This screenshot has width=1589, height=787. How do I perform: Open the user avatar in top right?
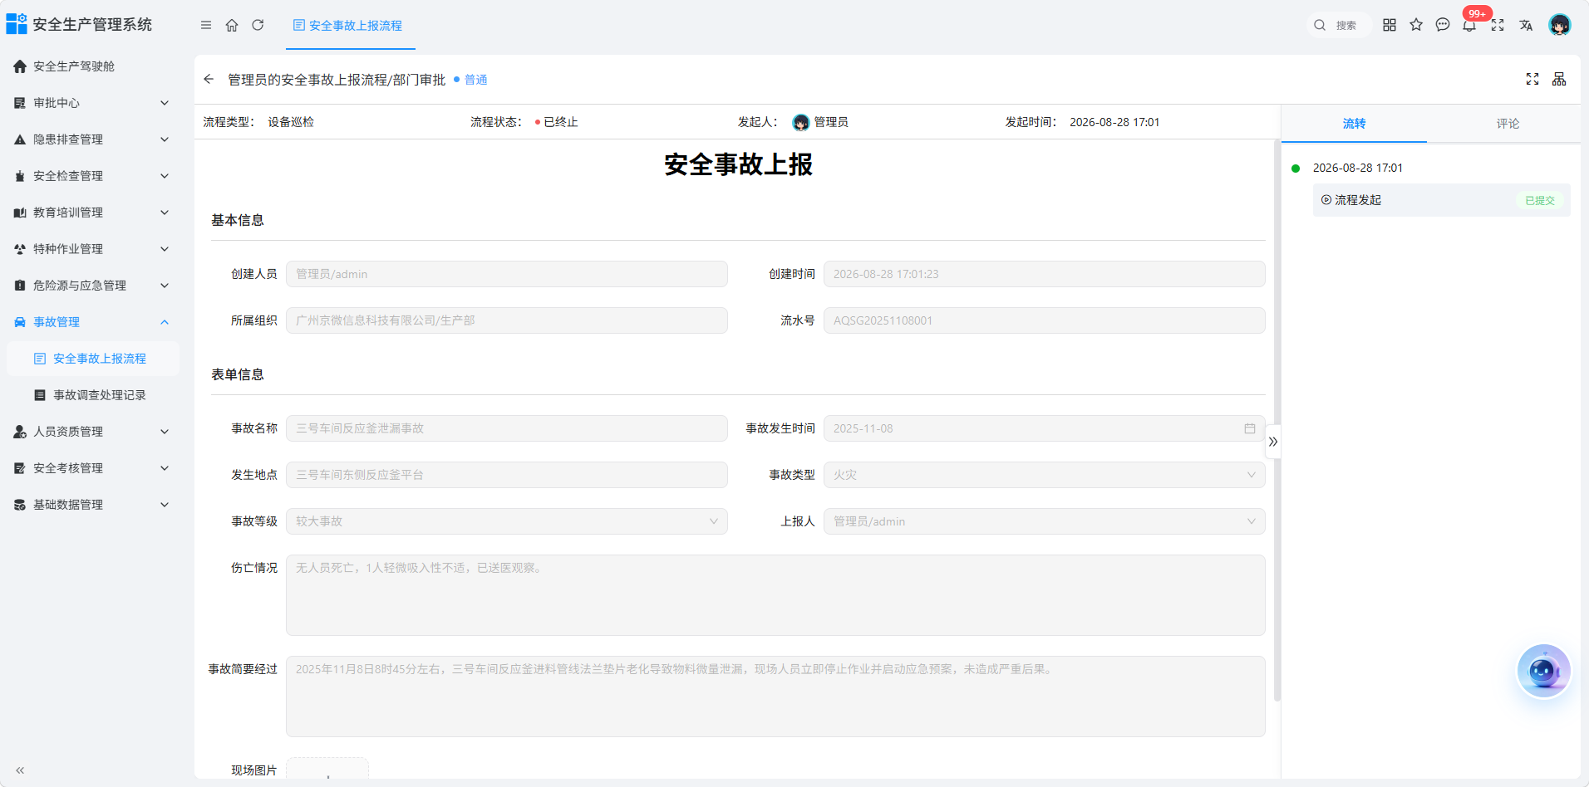pyautogui.click(x=1560, y=25)
